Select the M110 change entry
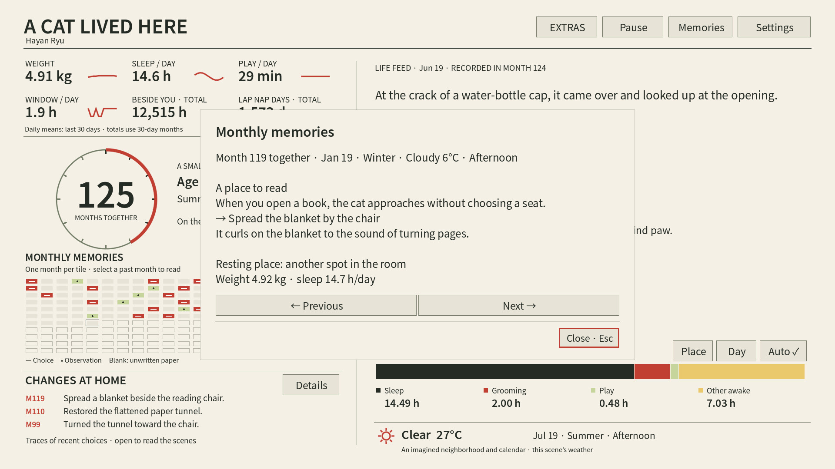This screenshot has height=469, width=835. (x=114, y=411)
